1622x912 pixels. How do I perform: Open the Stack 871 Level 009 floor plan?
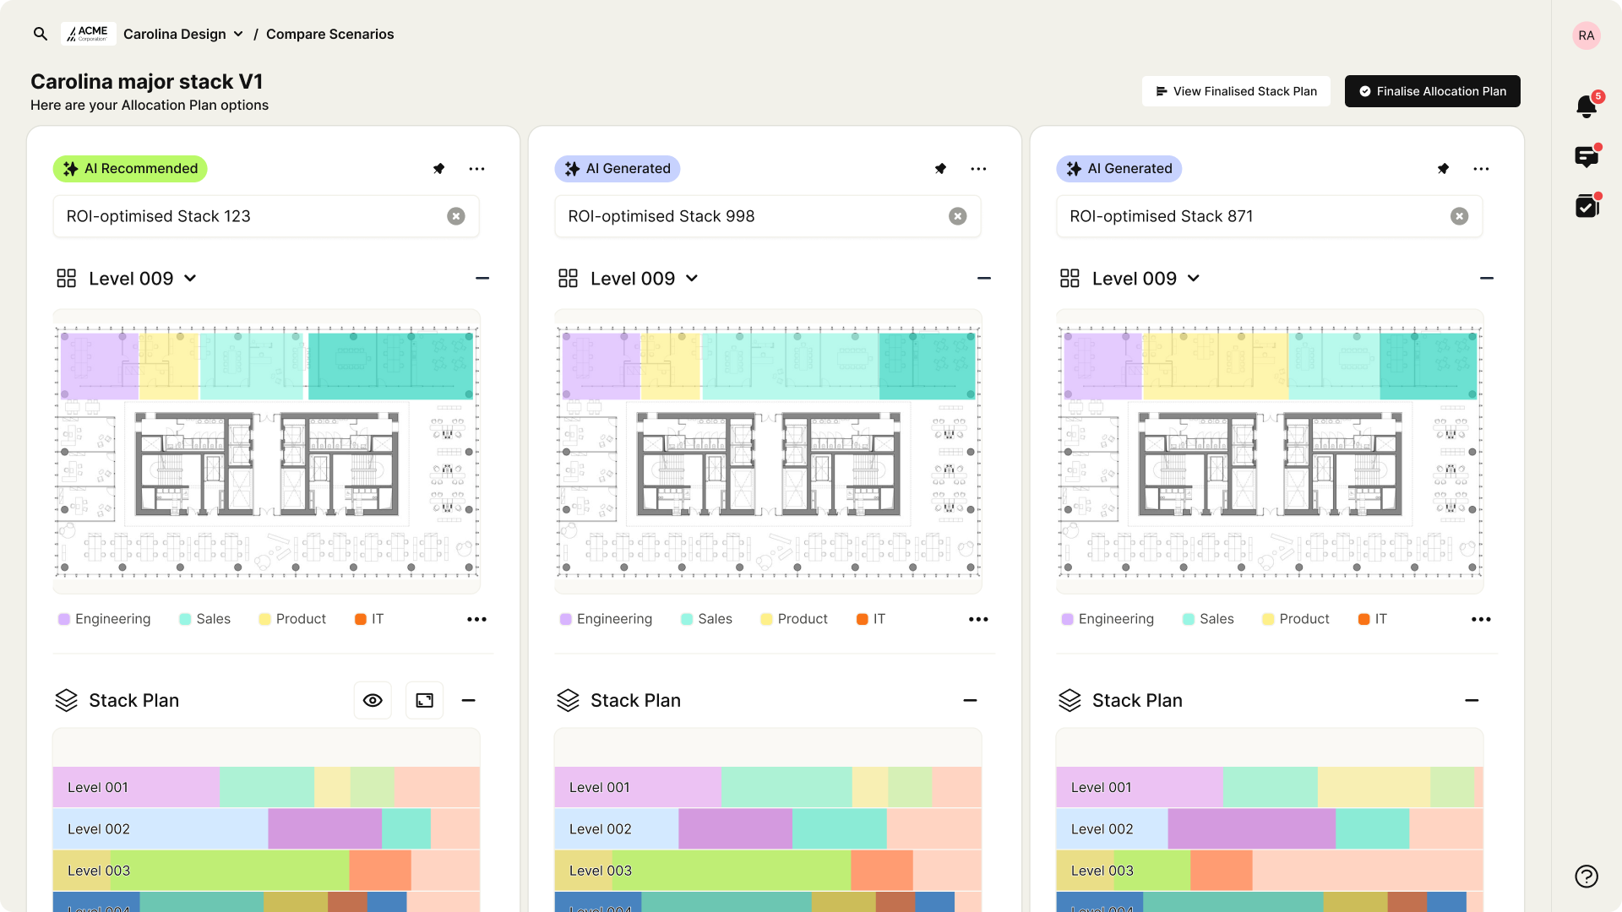pos(1270,452)
